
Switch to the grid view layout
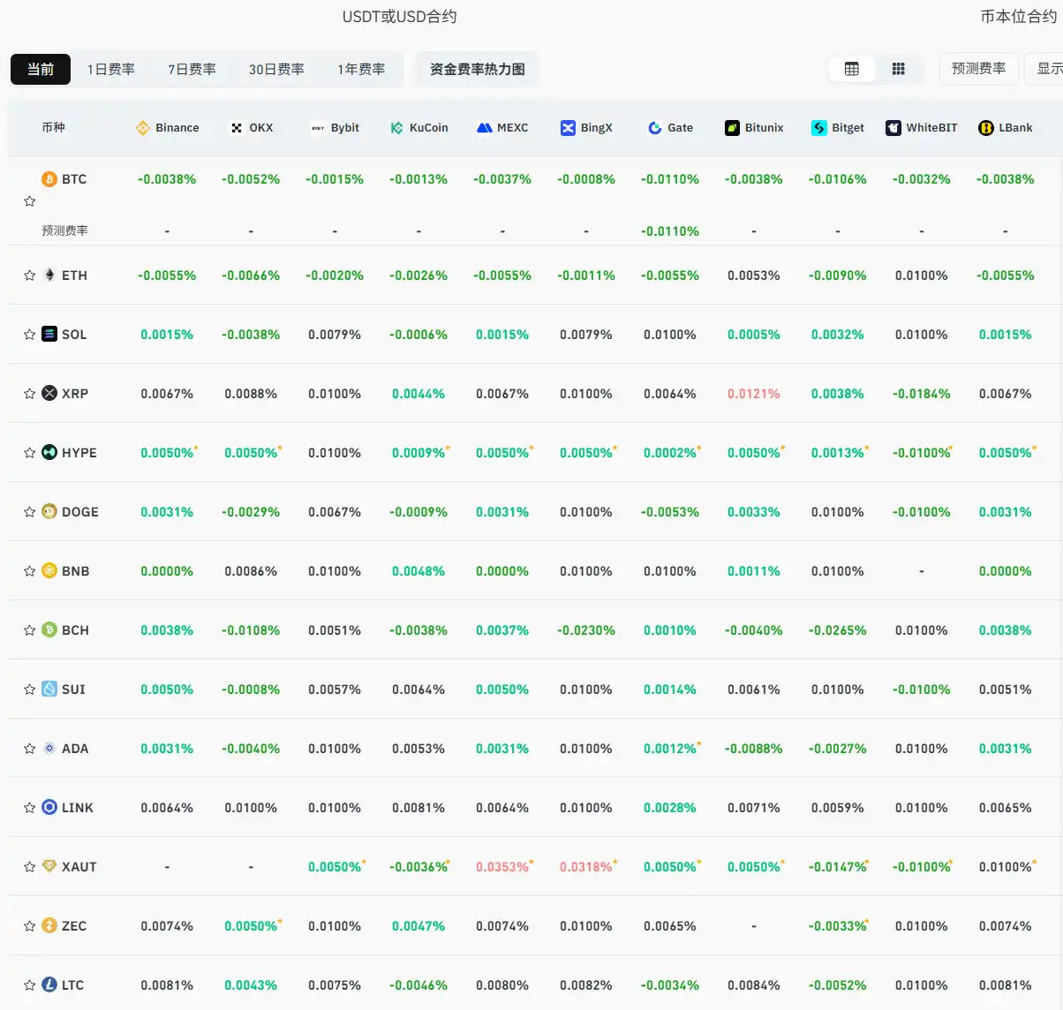click(x=898, y=69)
